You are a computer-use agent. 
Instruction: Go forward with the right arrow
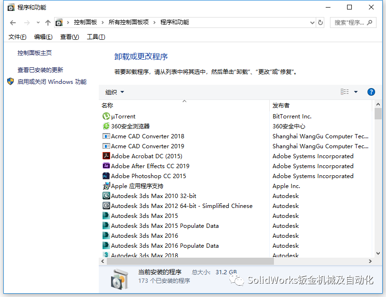(x=27, y=23)
